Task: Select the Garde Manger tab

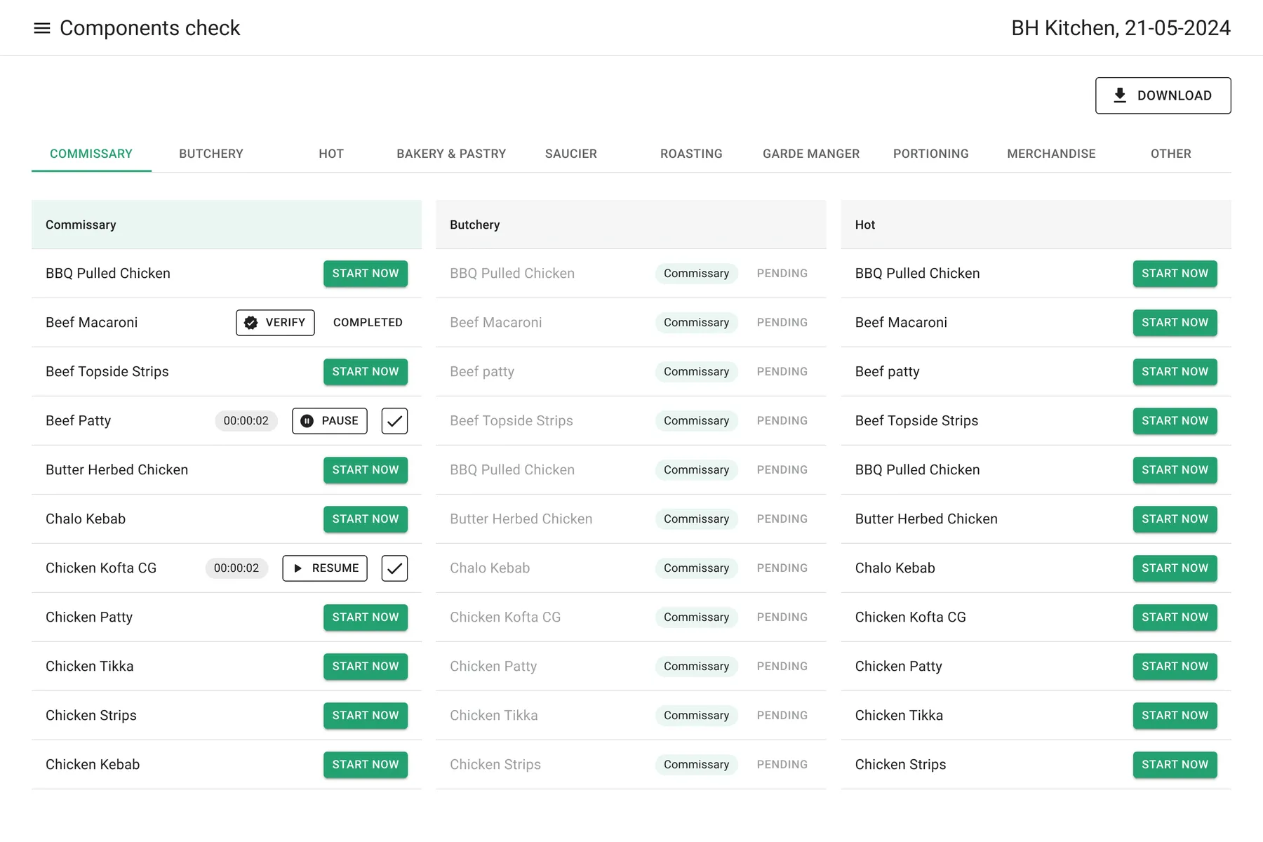Action: 811,154
